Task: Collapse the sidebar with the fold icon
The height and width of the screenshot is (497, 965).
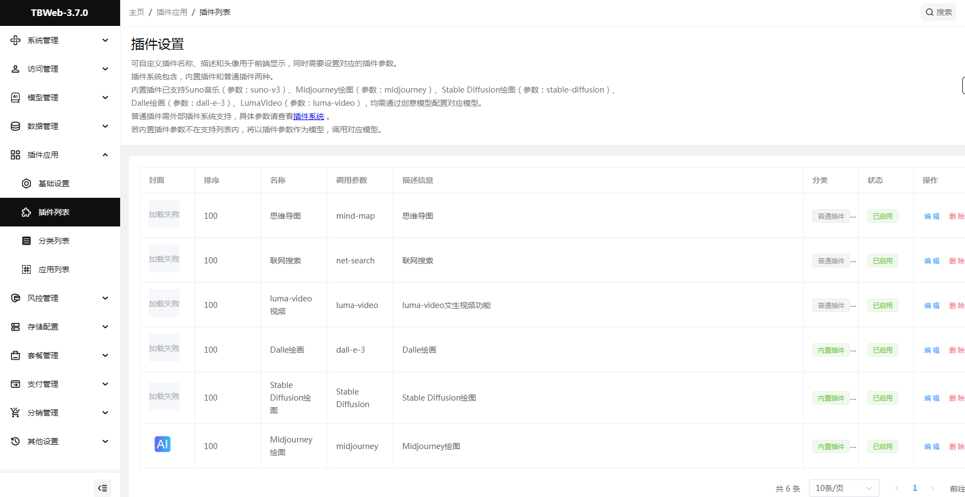Action: pos(103,488)
